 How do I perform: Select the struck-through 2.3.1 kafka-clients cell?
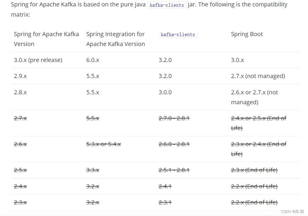[x=165, y=202]
